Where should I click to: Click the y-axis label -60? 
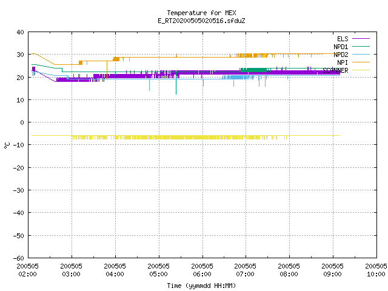(19, 258)
